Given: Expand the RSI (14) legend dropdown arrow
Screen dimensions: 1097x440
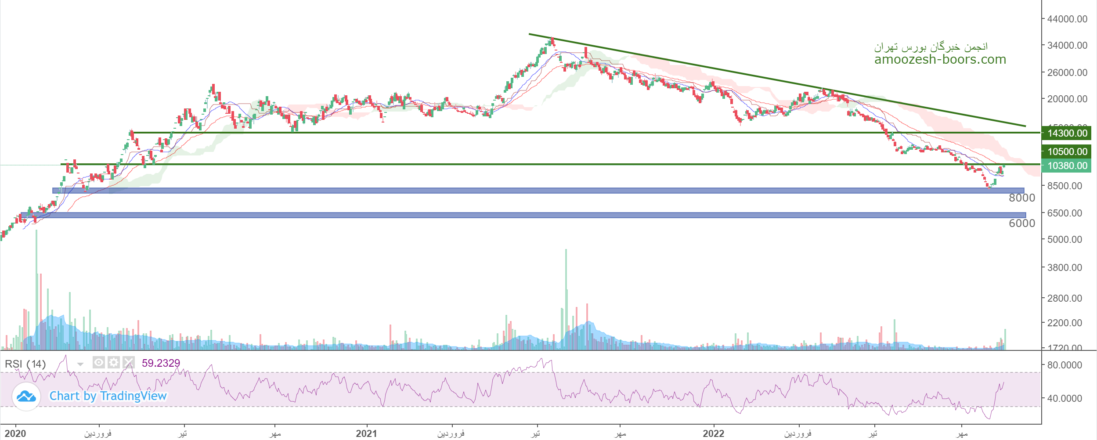Looking at the screenshot, I should 80,364.
